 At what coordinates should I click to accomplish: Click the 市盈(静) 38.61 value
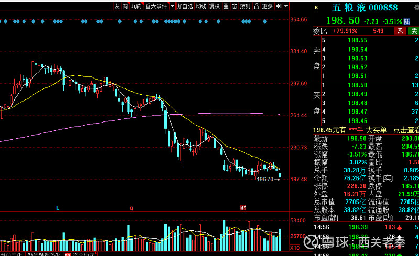point(358,218)
